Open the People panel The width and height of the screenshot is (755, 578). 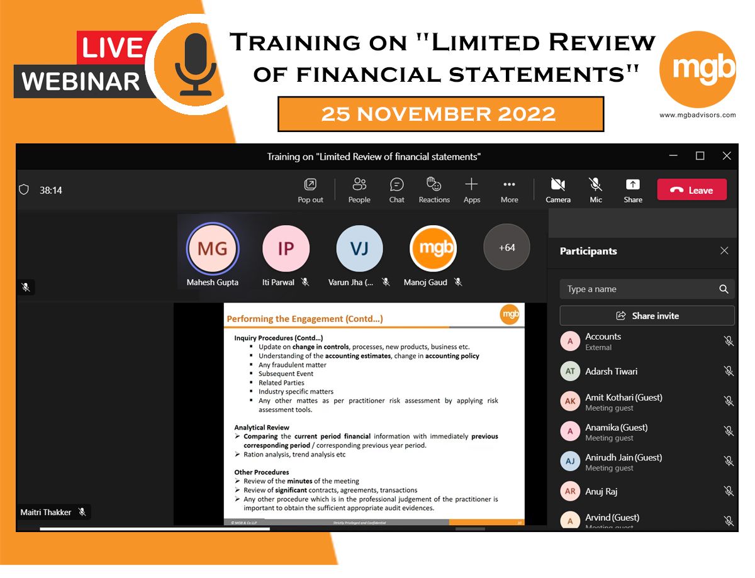[x=359, y=189]
